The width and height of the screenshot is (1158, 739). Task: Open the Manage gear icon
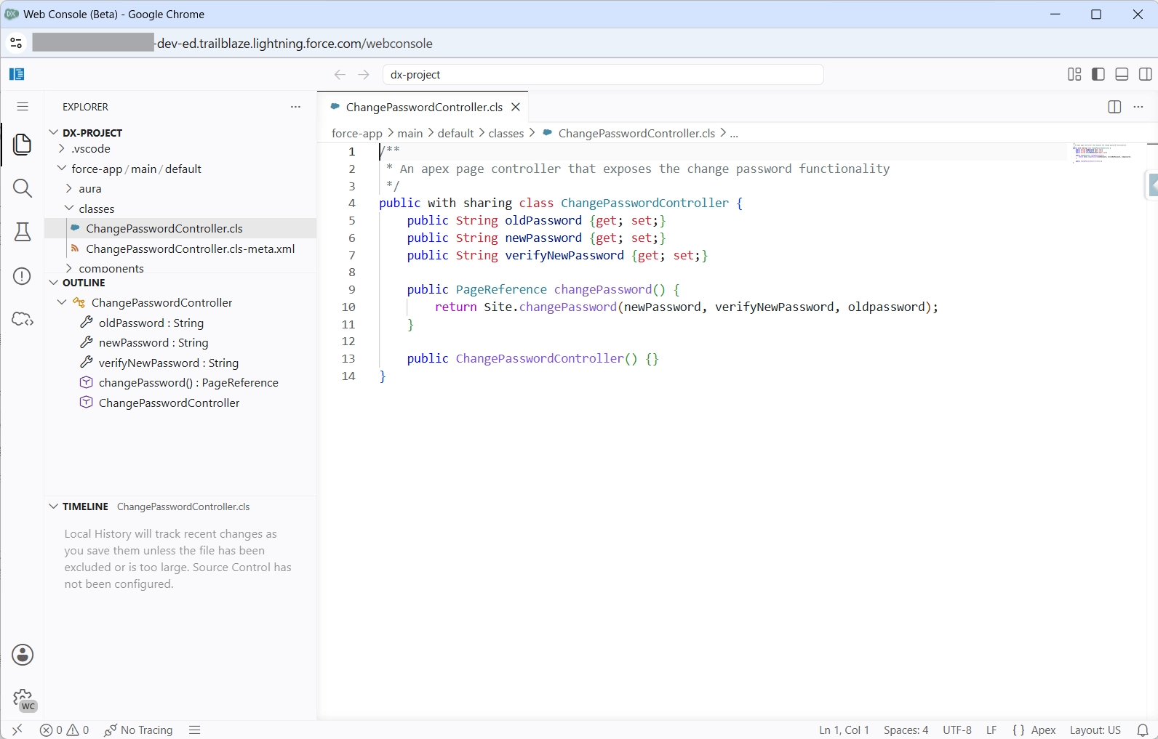(24, 700)
